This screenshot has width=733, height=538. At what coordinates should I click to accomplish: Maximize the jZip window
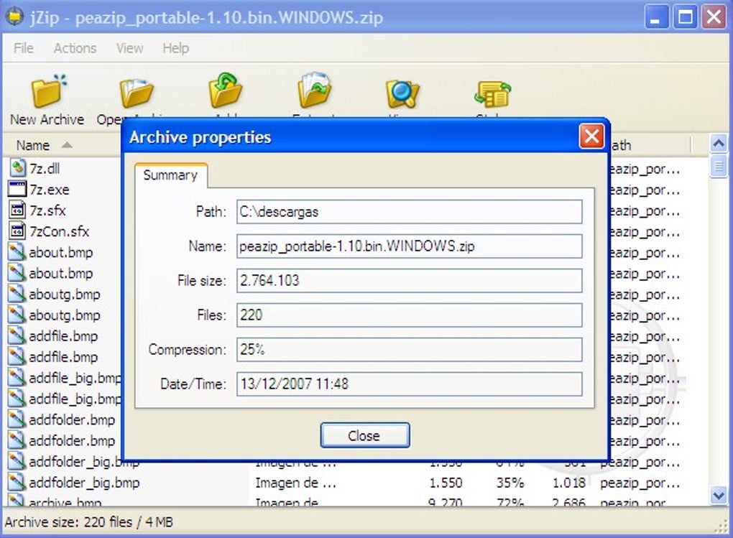[x=686, y=17]
